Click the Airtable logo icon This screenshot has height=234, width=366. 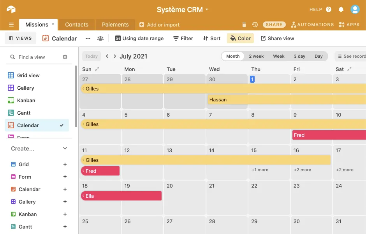tap(11, 9)
